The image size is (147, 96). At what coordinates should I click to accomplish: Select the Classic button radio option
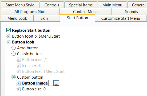pos(14,54)
